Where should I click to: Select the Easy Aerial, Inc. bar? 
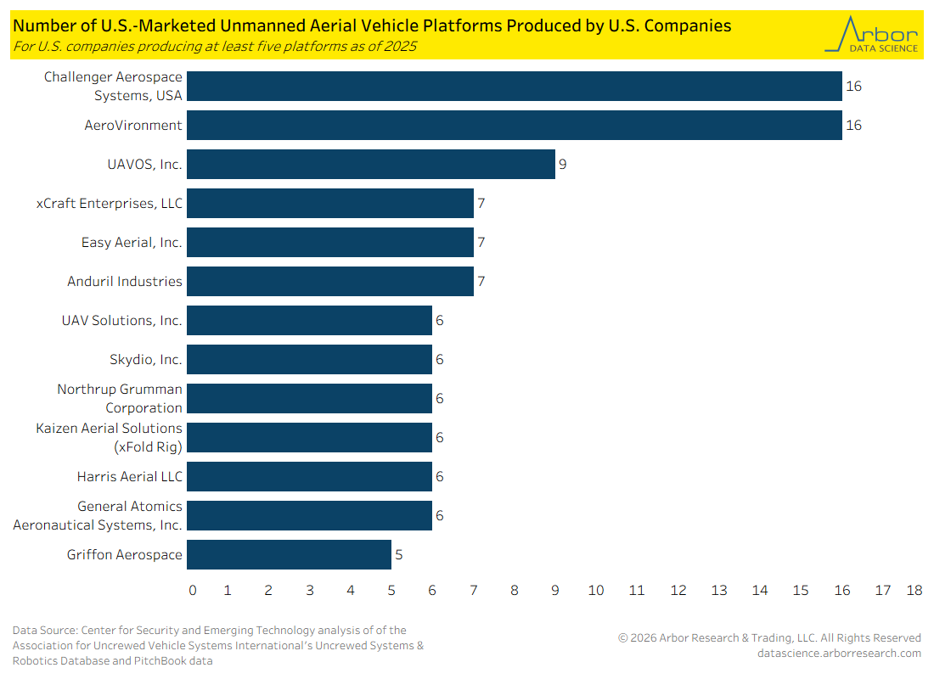point(330,243)
